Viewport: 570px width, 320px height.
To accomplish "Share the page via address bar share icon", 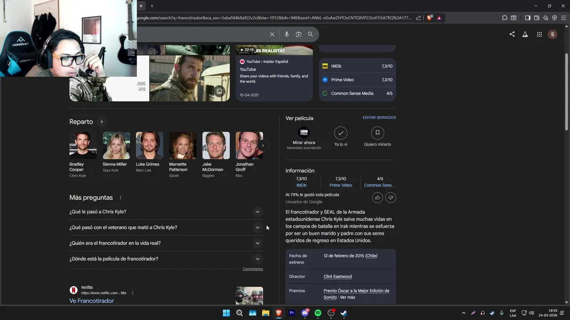I will pos(419,18).
